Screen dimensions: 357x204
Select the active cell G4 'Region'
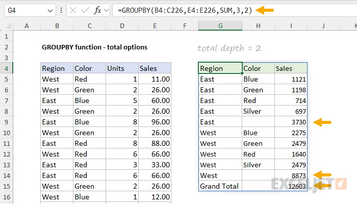[x=220, y=68]
